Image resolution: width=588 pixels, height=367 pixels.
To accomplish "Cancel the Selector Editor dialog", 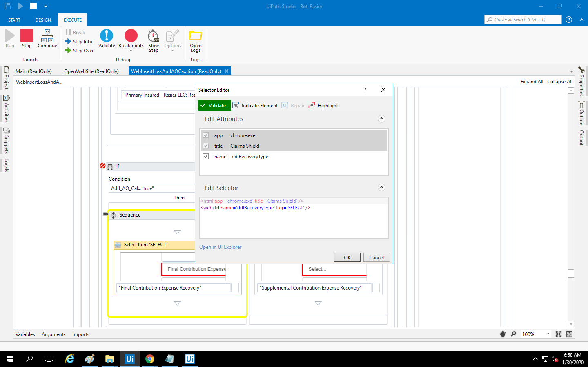I will click(376, 257).
